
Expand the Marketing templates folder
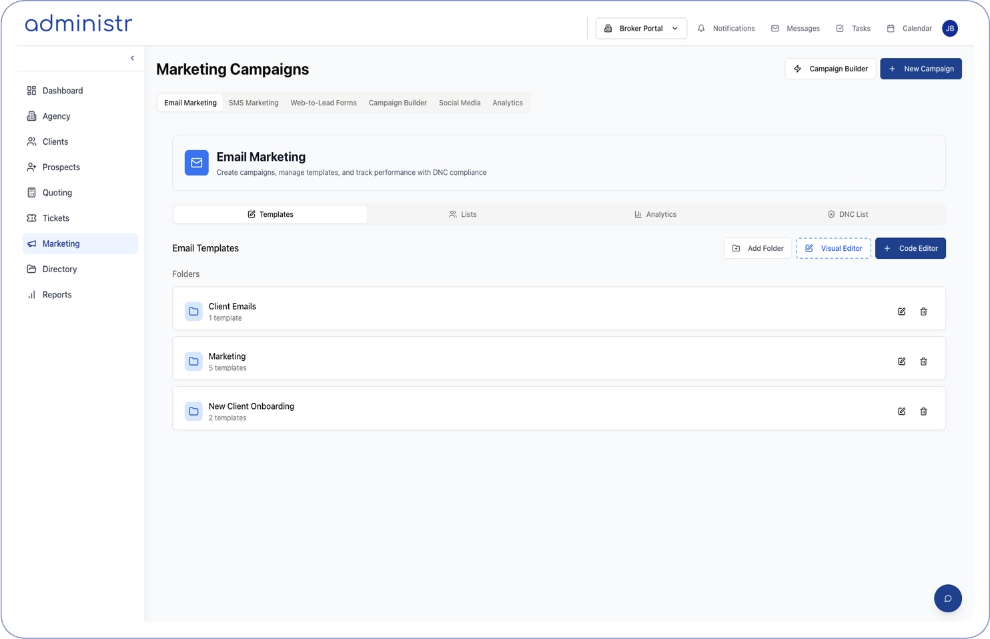pos(227,361)
